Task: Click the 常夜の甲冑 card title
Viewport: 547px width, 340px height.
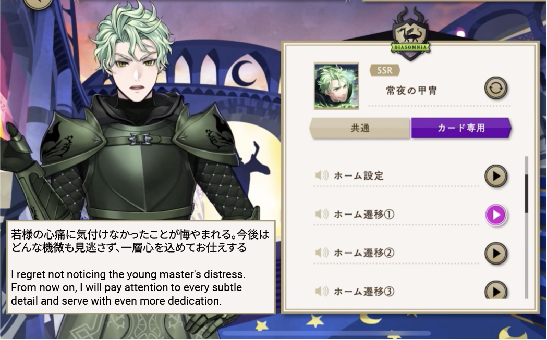Action: 411,91
